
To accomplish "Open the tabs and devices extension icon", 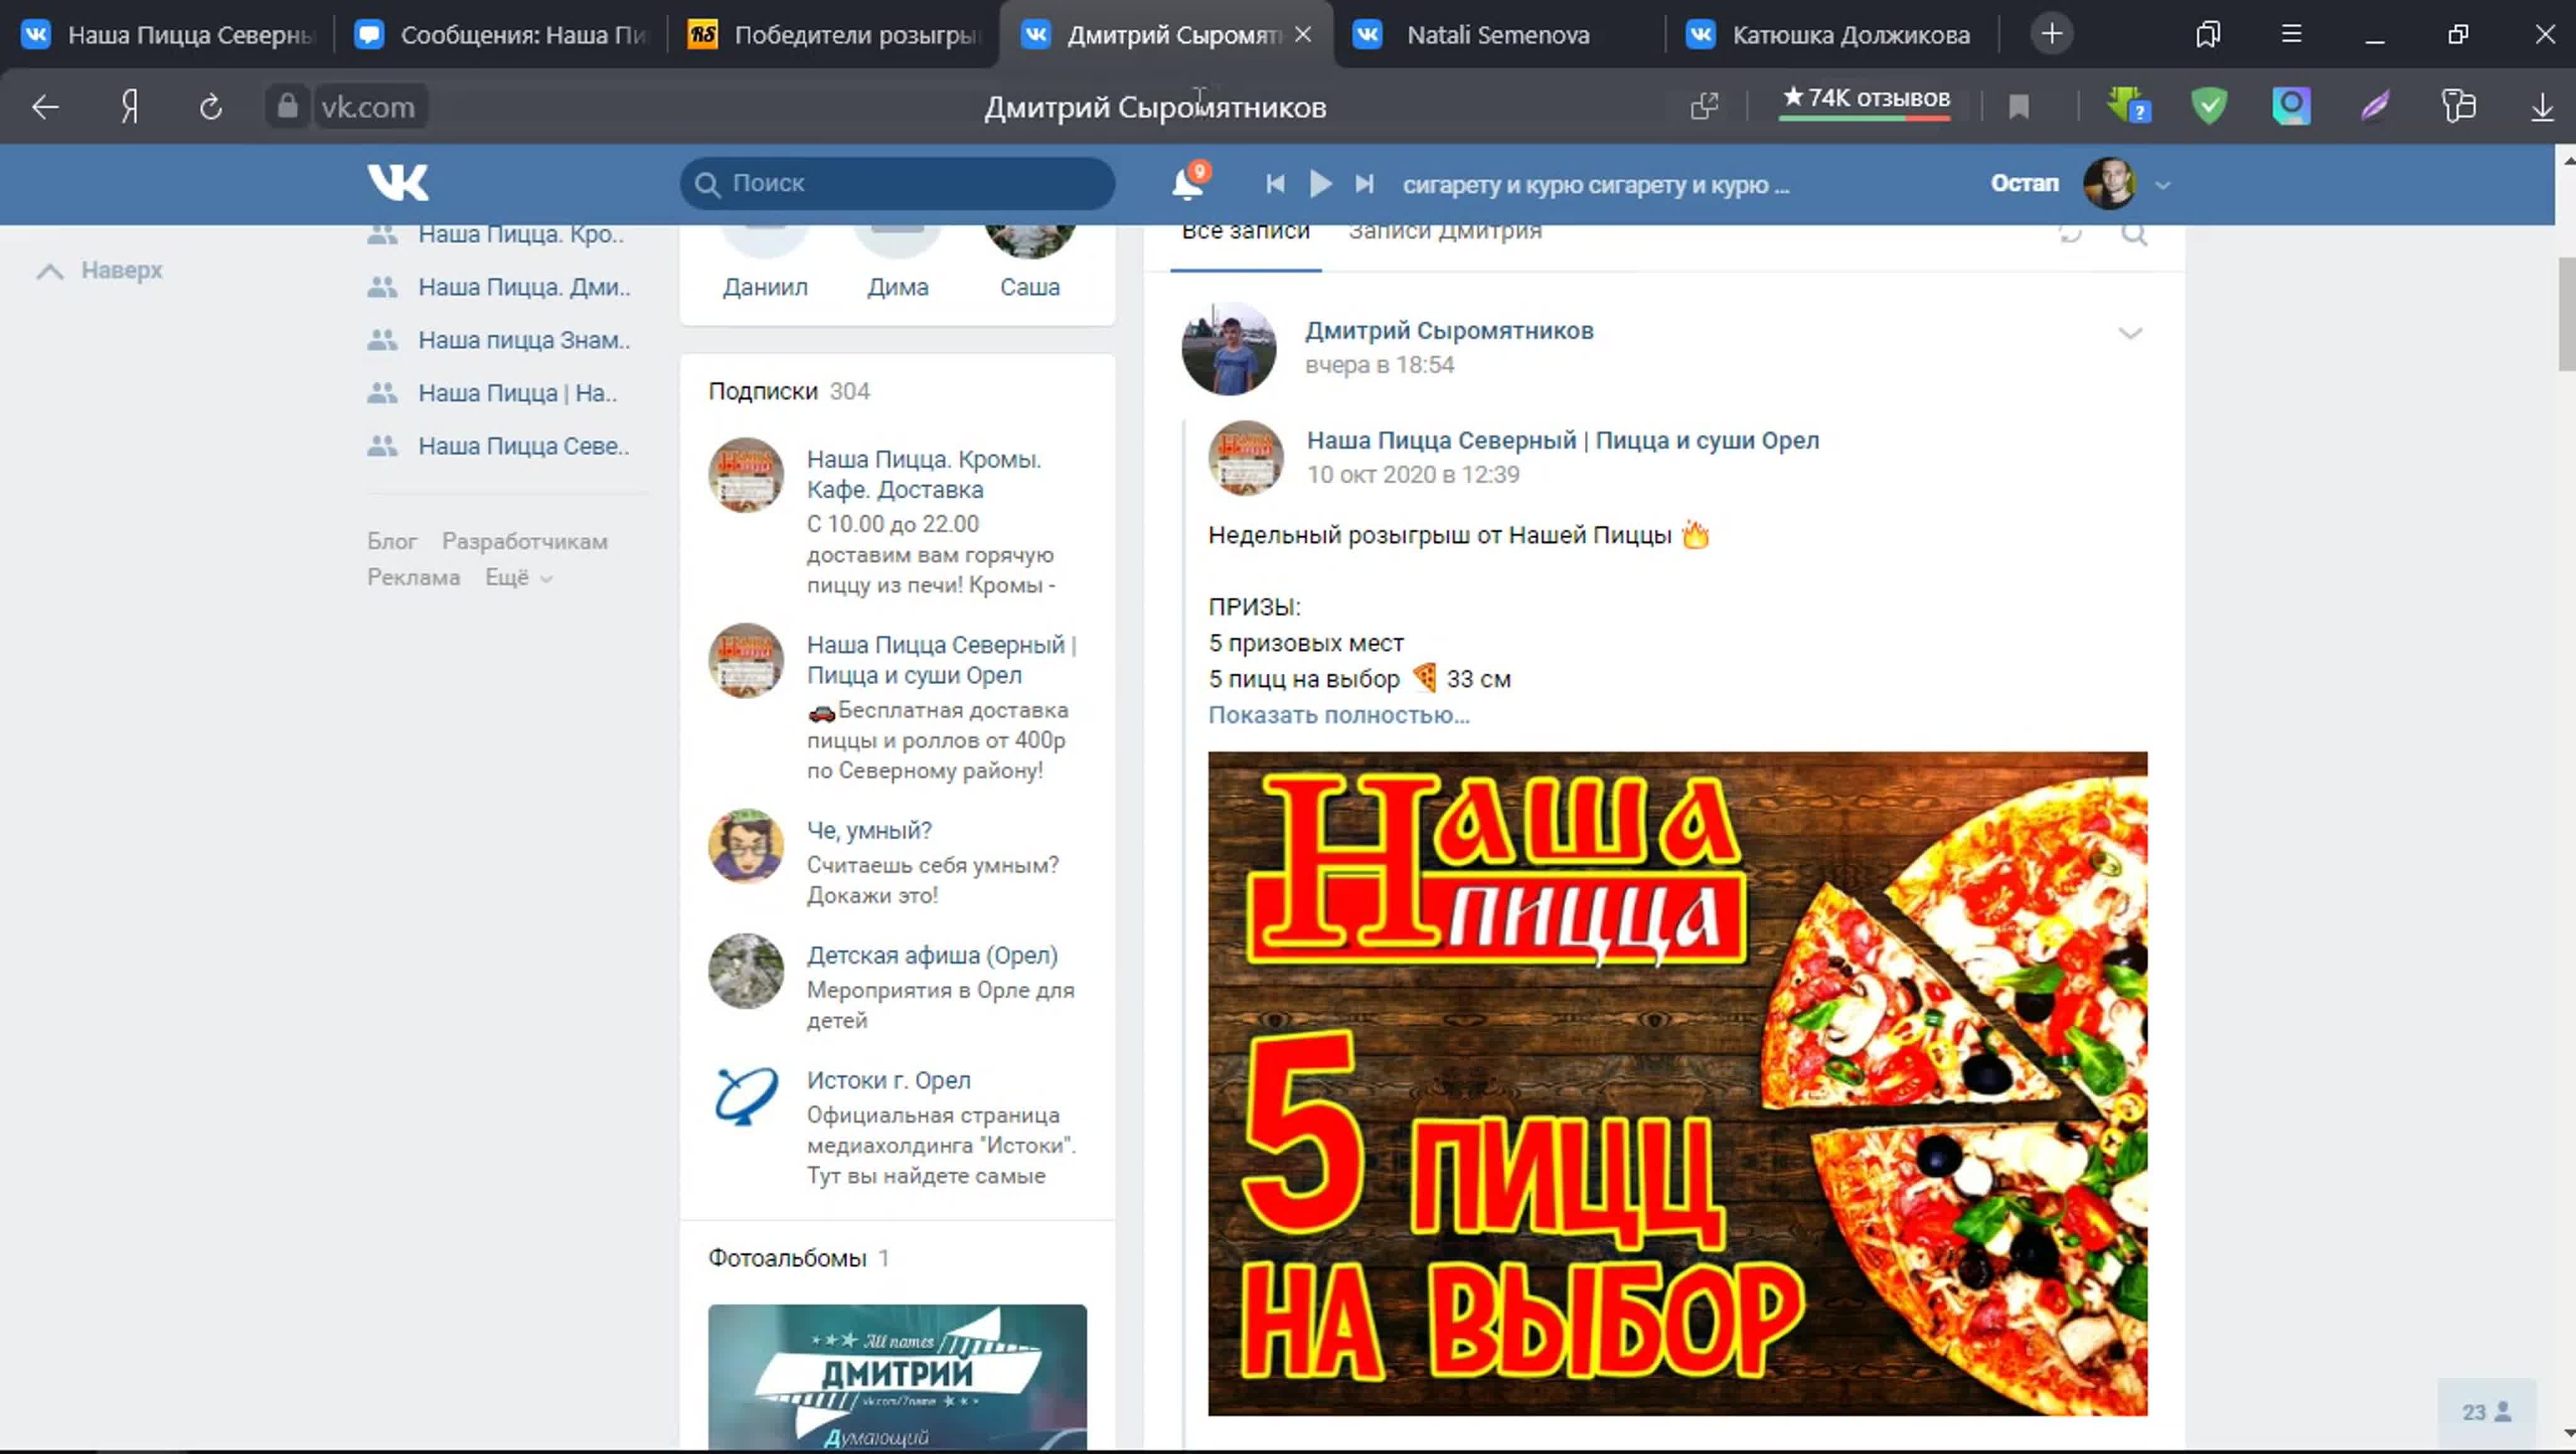I will pyautogui.click(x=2458, y=106).
